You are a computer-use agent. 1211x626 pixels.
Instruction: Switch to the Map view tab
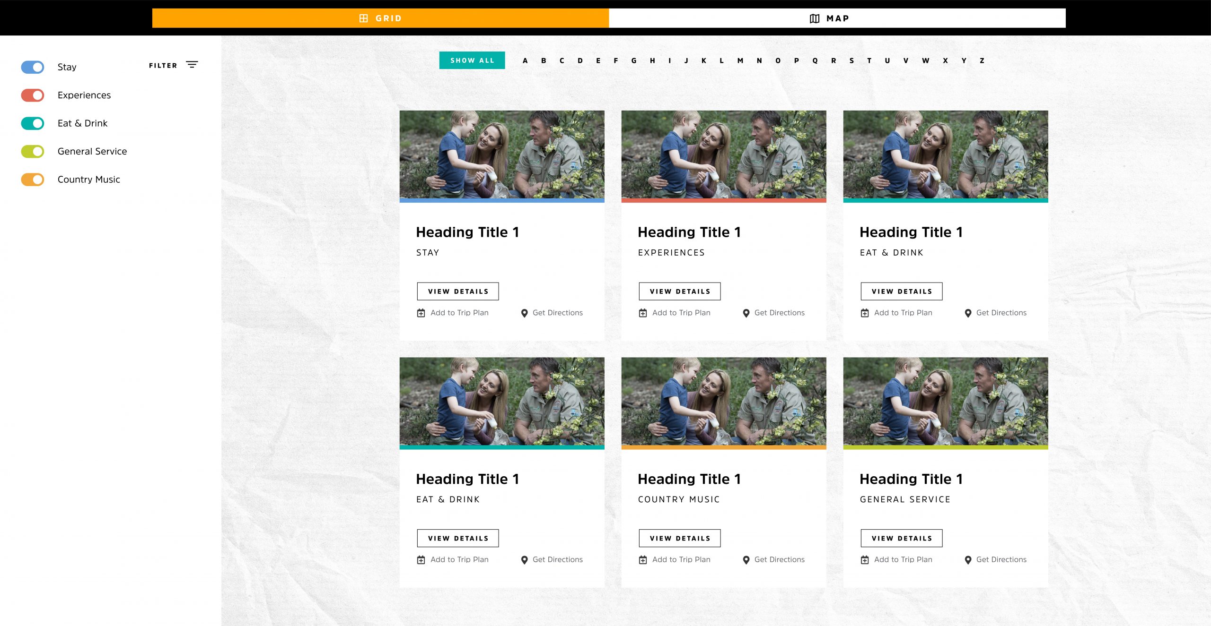[837, 18]
